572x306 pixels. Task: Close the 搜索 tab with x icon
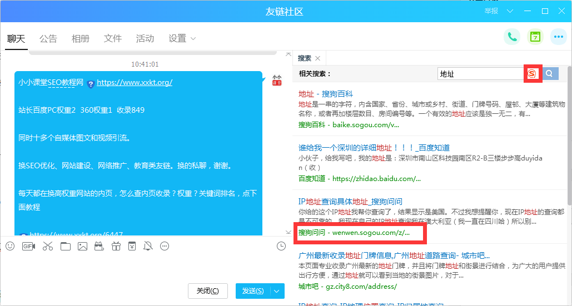(x=318, y=58)
